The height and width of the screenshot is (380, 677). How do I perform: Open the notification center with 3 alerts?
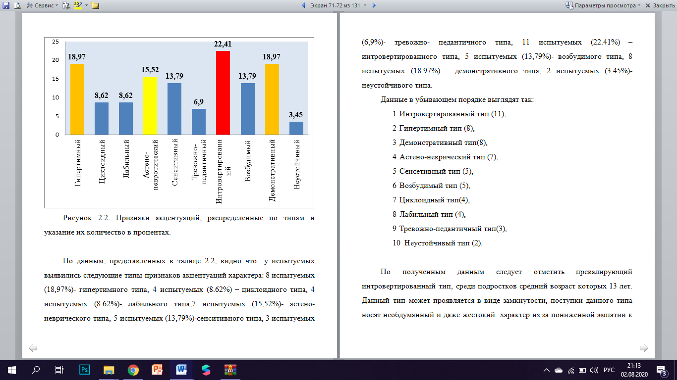[662, 370]
